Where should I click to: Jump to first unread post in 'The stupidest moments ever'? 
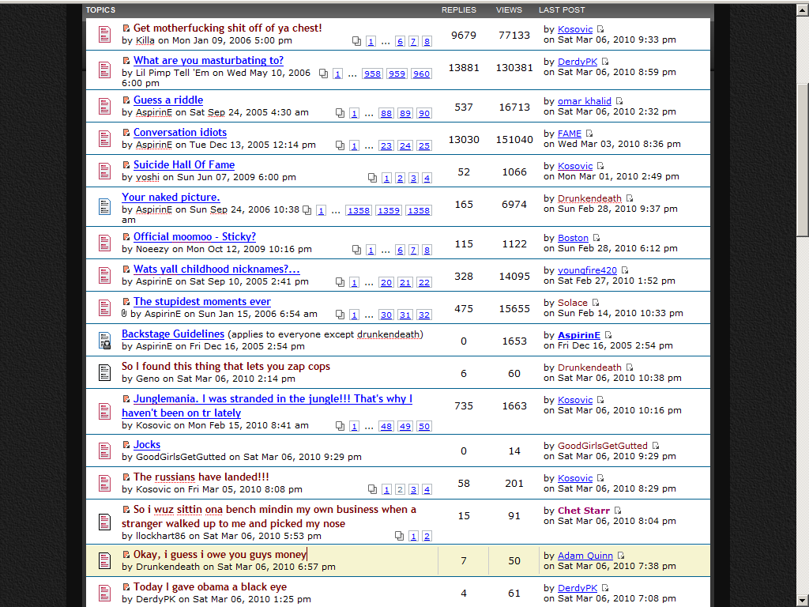(x=126, y=302)
